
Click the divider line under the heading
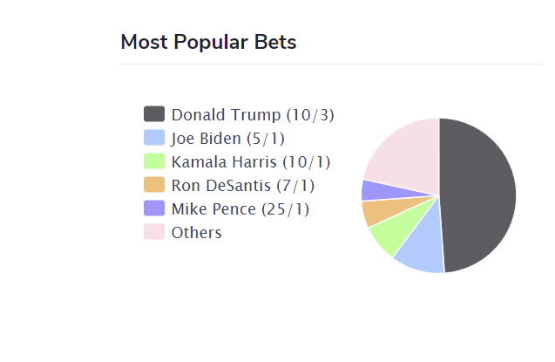[331, 64]
